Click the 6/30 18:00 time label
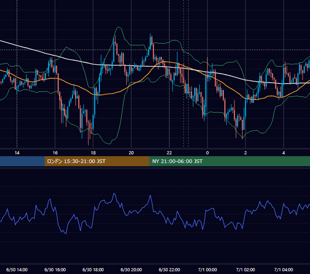 pos(93,269)
